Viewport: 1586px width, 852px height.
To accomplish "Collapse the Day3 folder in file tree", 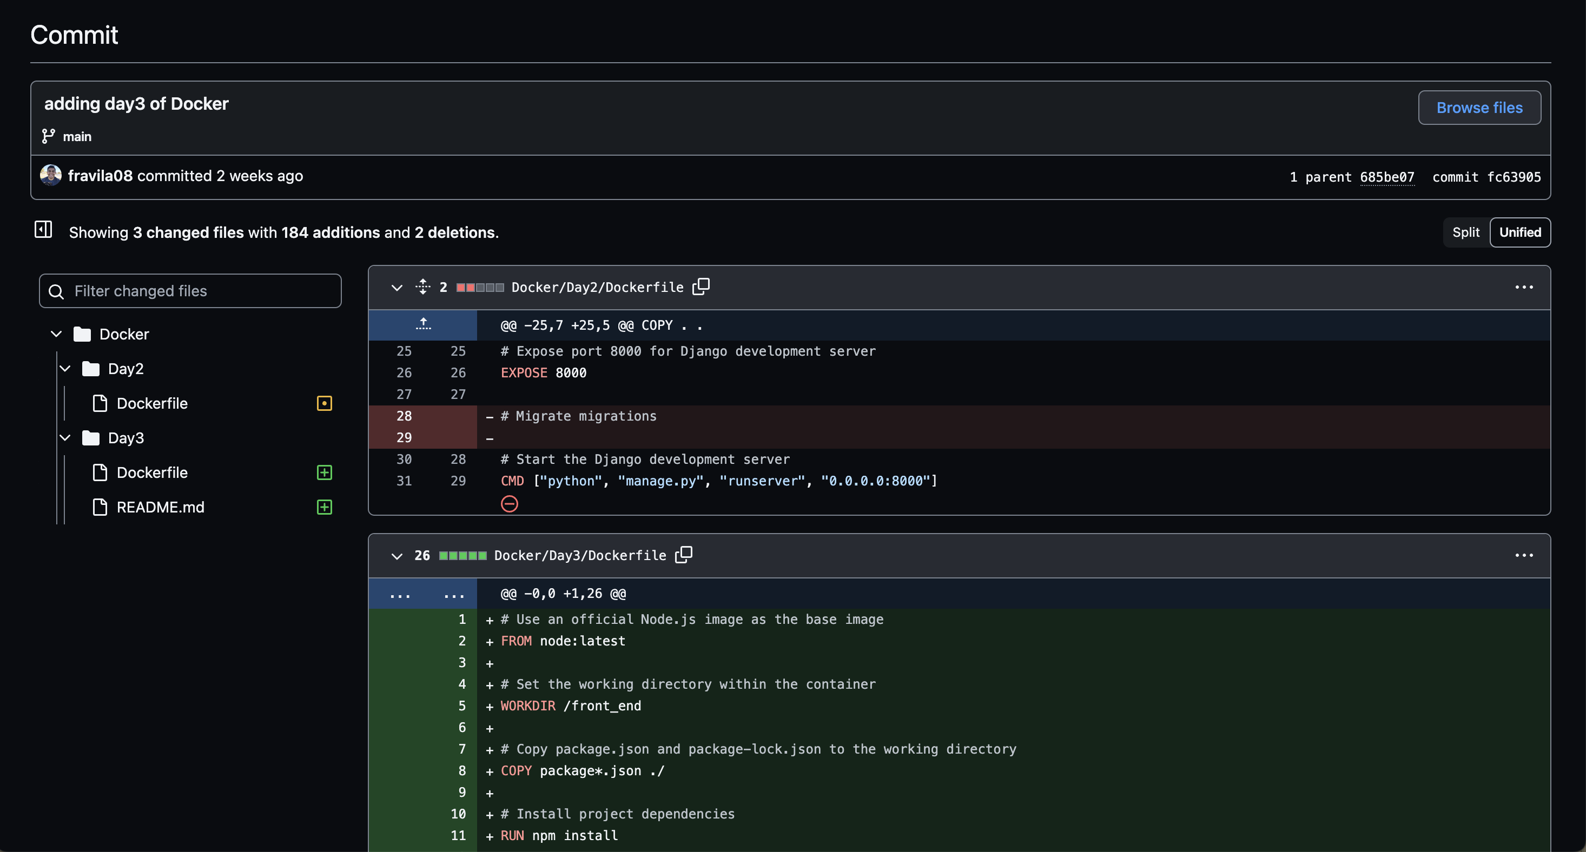I will pos(65,437).
